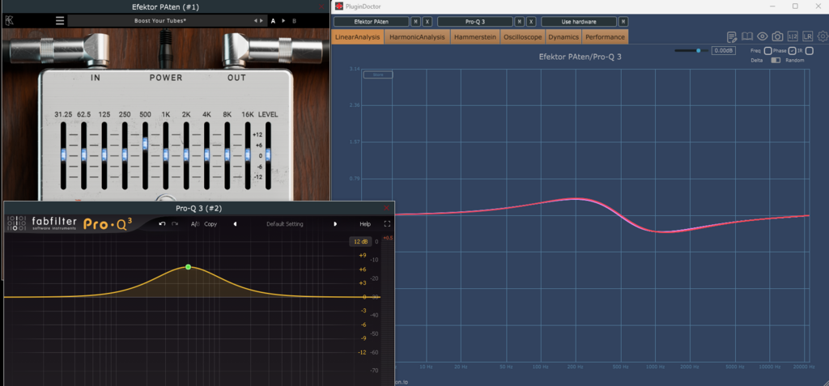Open the Efektor hamburger menu

(x=60, y=20)
